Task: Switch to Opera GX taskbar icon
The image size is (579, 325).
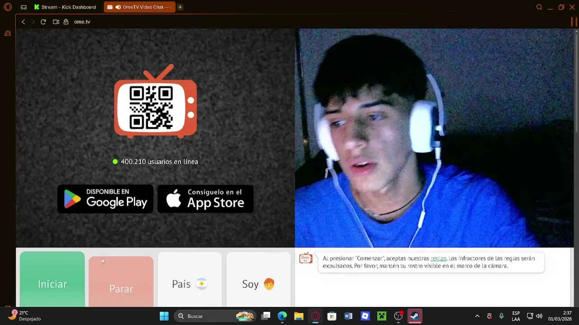Action: pyautogui.click(x=315, y=316)
